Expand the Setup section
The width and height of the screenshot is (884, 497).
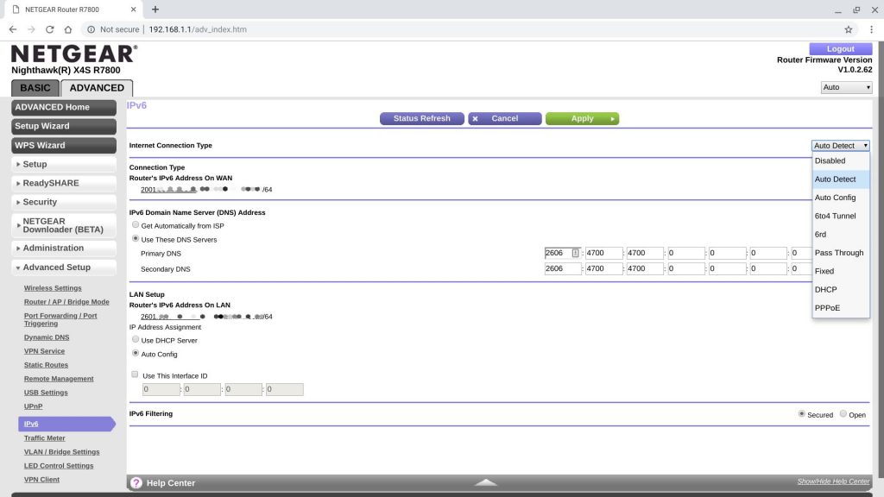(x=64, y=165)
